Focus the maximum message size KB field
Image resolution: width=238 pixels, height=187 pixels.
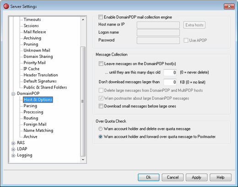[x=170, y=82]
